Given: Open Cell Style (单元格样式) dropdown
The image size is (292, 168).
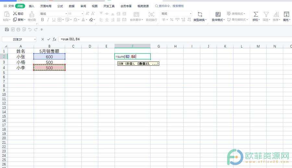Looking at the screenshot, I should [x=237, y=19].
